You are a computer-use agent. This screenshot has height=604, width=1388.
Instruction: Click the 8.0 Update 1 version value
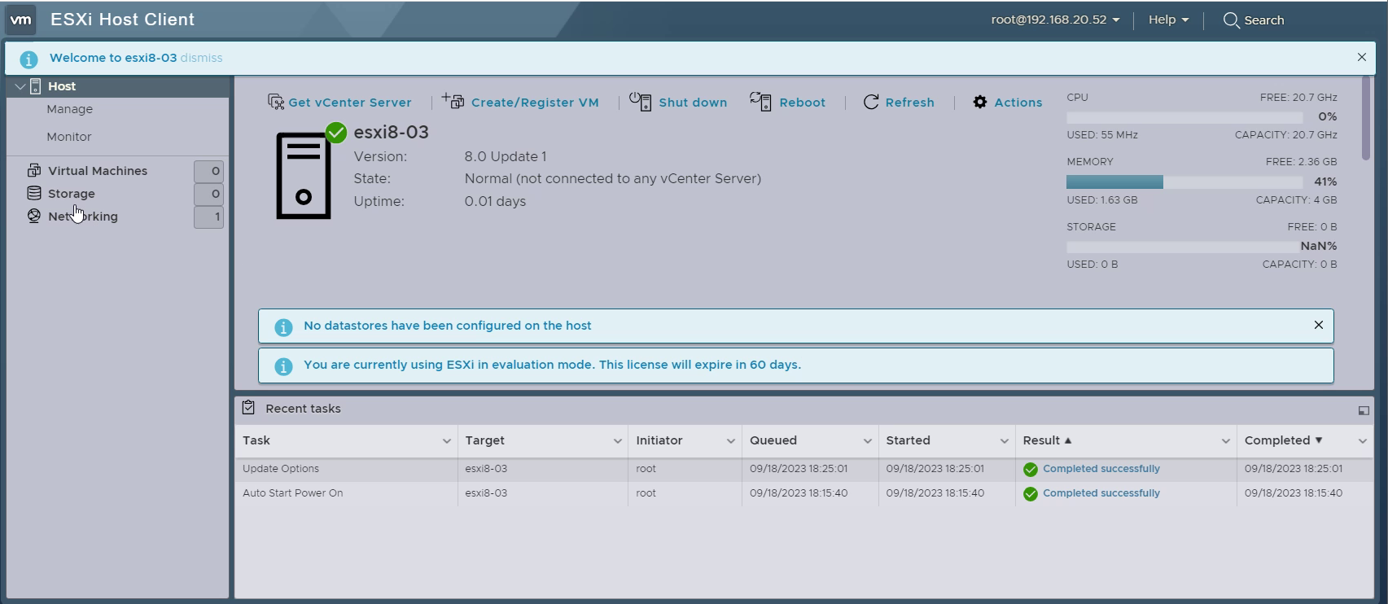[506, 156]
